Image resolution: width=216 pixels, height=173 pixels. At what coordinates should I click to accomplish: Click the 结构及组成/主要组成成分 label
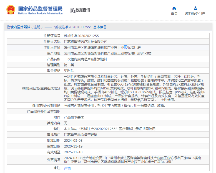pos(41,88)
